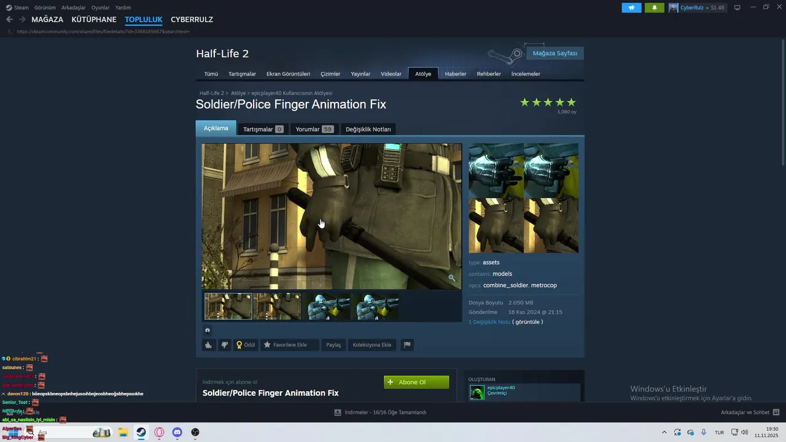The image size is (786, 442).
Task: Open Discord from the taskbar
Action: tap(177, 432)
